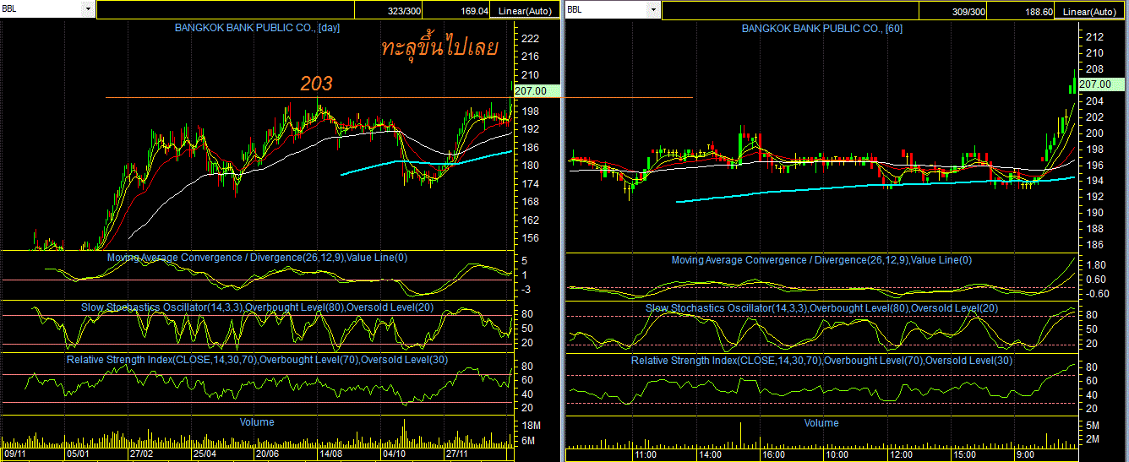The height and width of the screenshot is (462, 1129).
Task: Click the 9:00 time on the 60-minute axis
Action: coord(1025,454)
